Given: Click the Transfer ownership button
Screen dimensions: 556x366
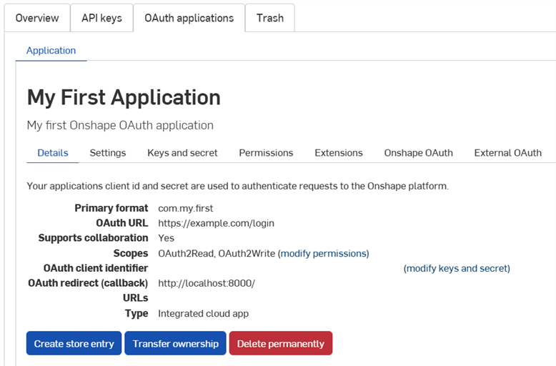Looking at the screenshot, I should (x=176, y=343).
